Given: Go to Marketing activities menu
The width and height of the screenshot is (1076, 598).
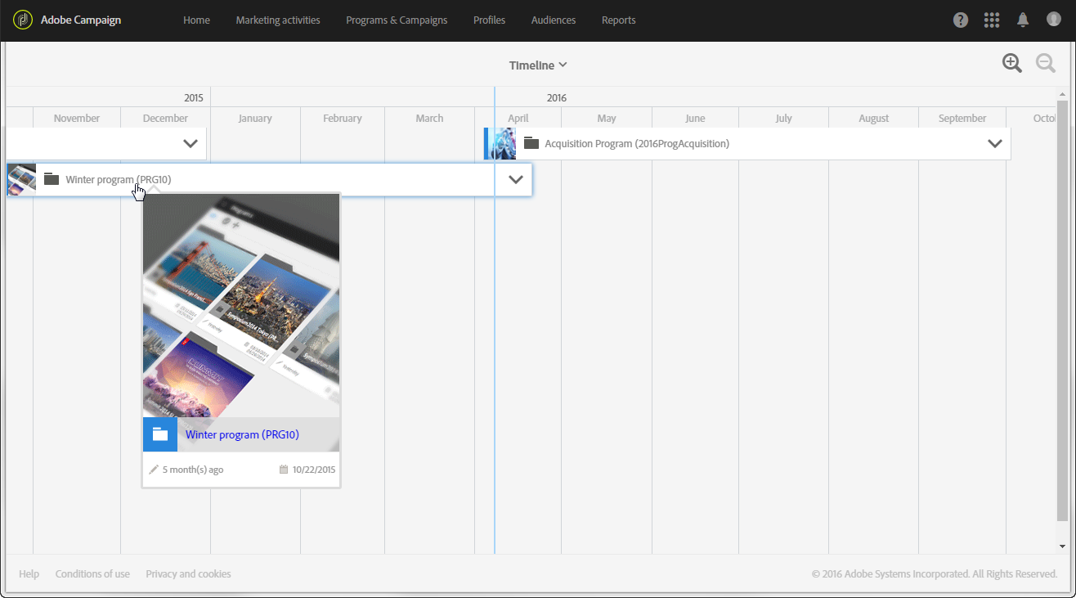Looking at the screenshot, I should [x=278, y=20].
